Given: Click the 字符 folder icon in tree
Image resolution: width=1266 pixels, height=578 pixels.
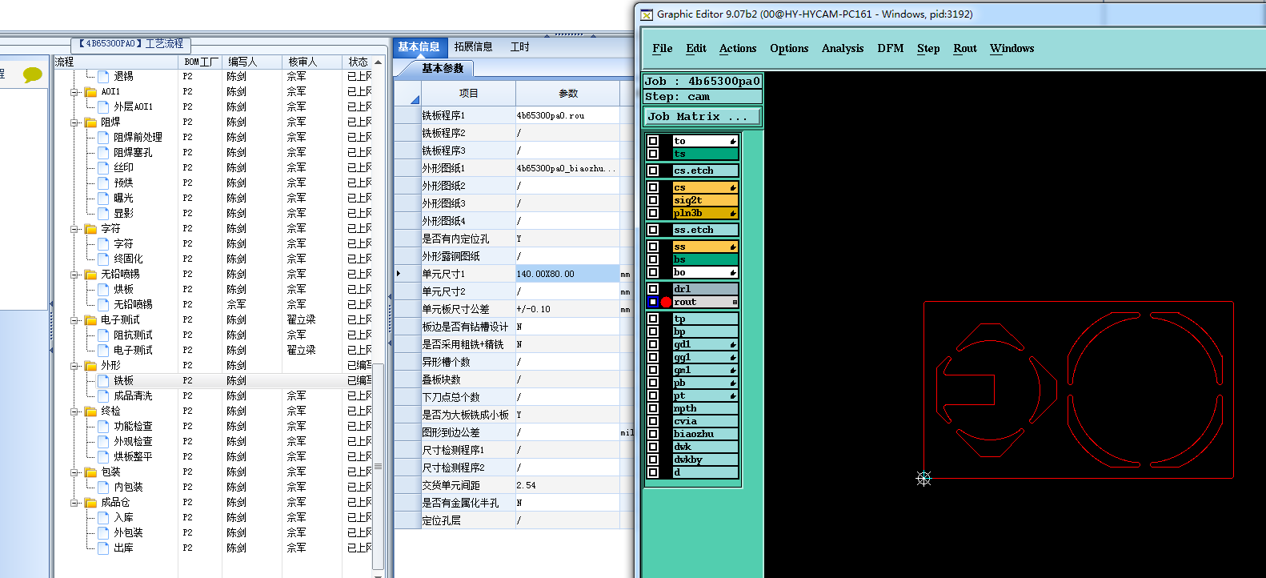Looking at the screenshot, I should (x=90, y=229).
